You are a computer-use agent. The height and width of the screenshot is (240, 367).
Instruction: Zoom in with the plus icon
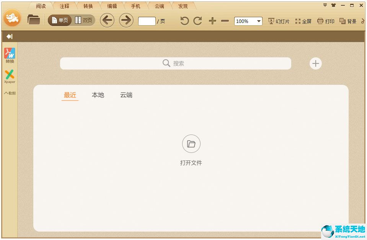click(x=212, y=21)
